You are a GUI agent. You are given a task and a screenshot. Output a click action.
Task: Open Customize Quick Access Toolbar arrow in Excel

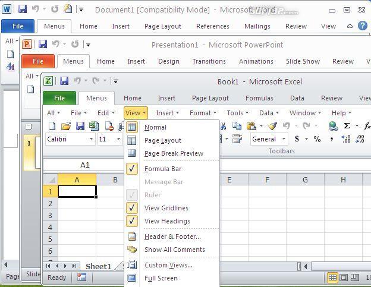tap(115, 81)
